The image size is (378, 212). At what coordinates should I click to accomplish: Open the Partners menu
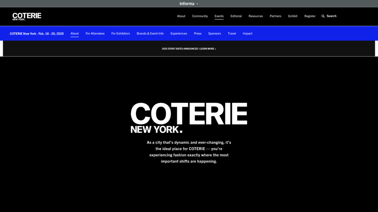point(275,16)
